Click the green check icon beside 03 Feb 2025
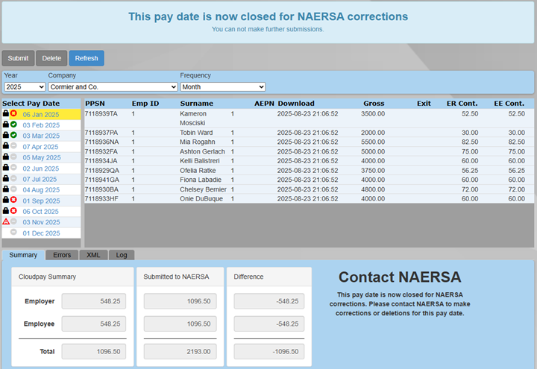The image size is (537, 369). 13,125
